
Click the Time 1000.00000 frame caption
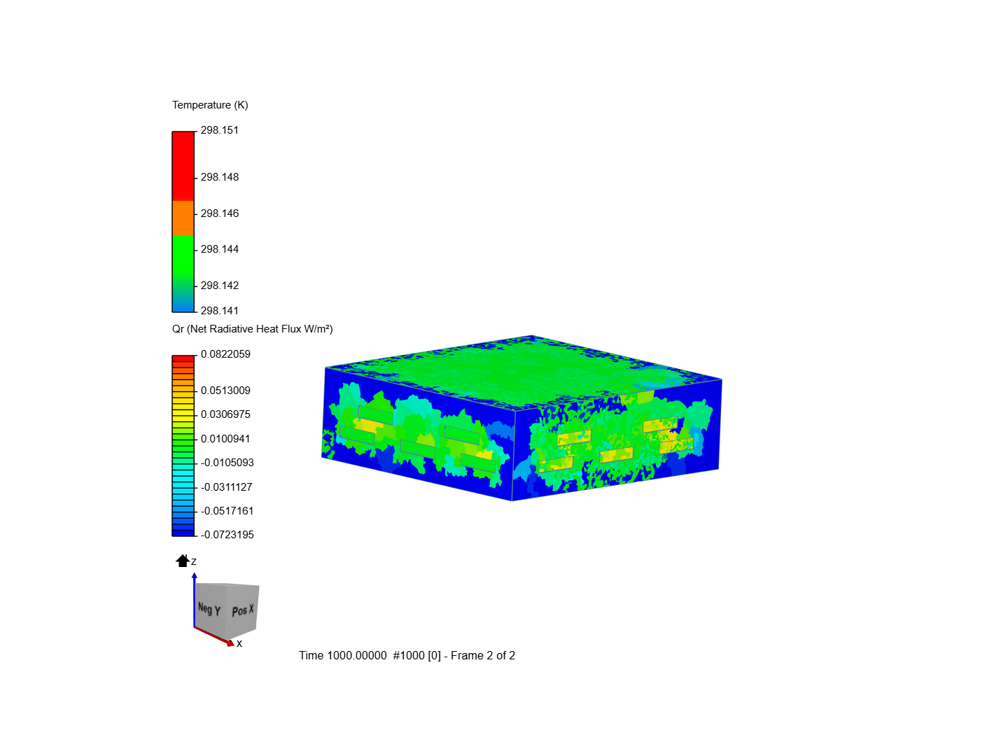[x=407, y=656]
